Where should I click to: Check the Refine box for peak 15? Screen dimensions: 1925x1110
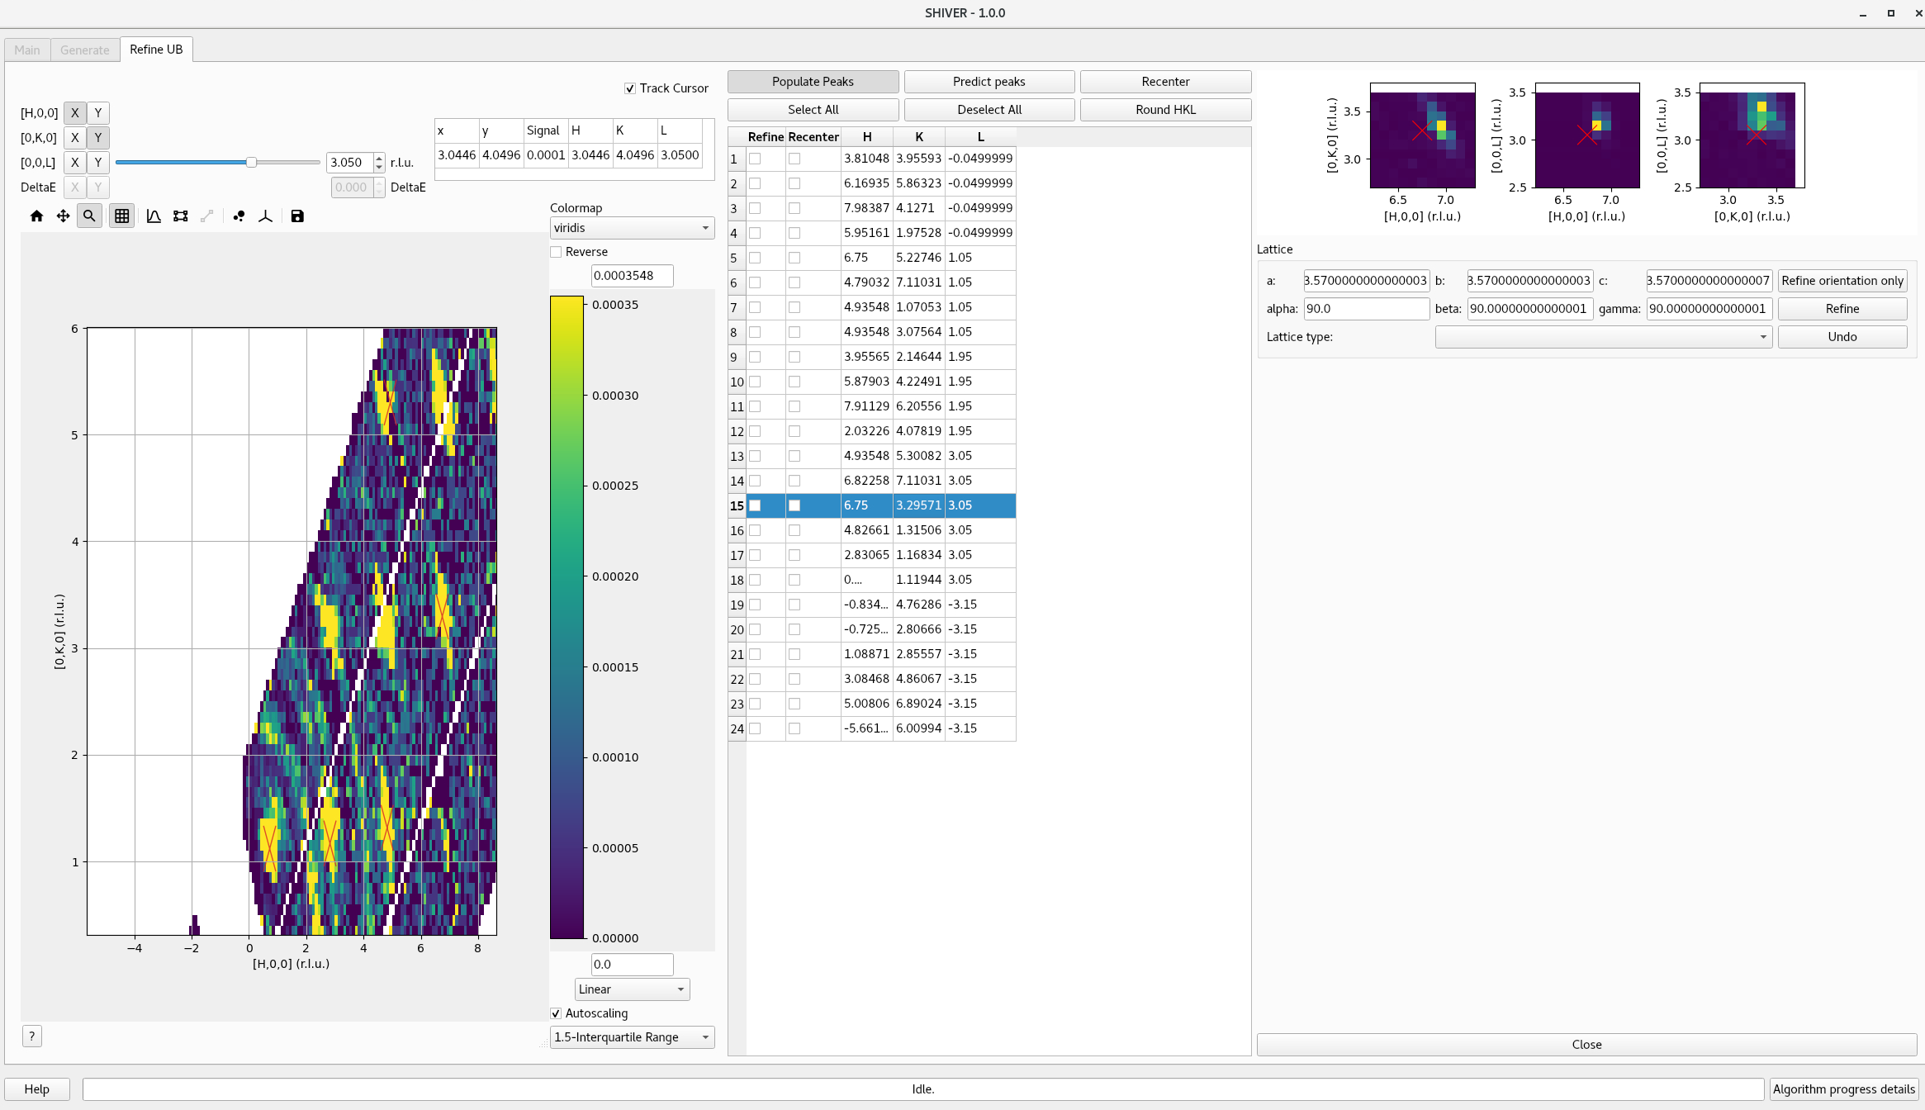coord(755,505)
